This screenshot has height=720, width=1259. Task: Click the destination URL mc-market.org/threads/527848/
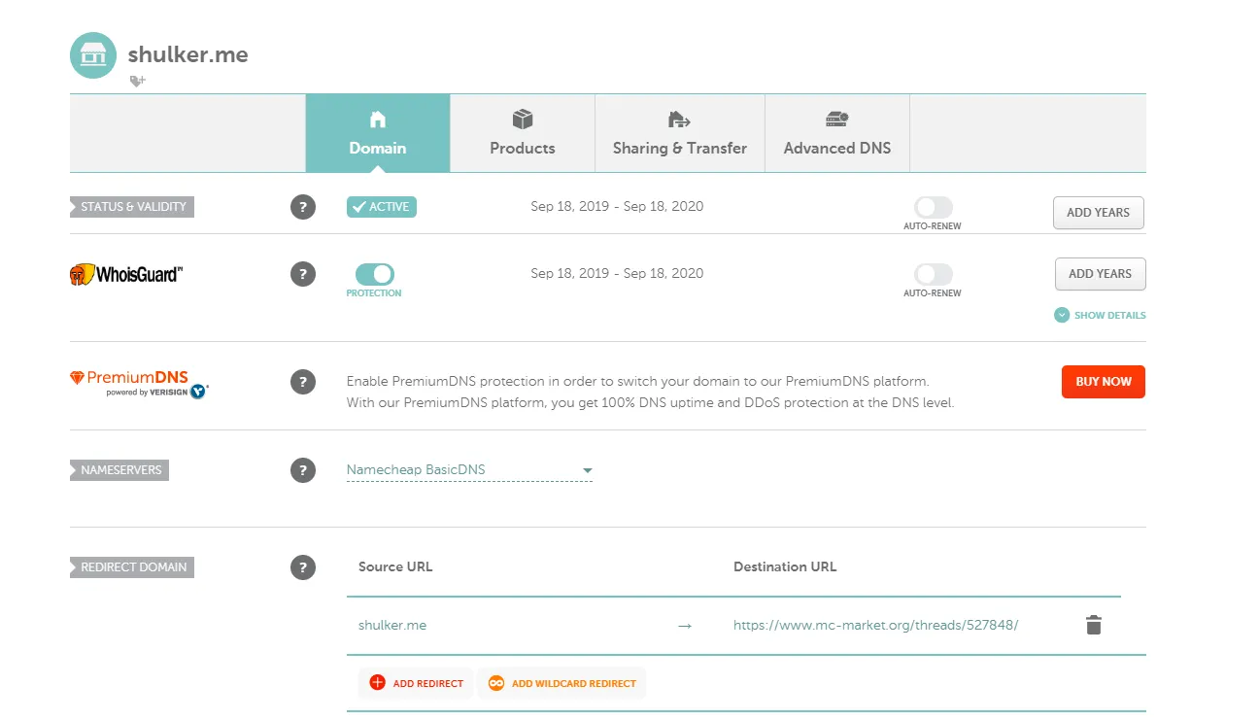(x=876, y=626)
